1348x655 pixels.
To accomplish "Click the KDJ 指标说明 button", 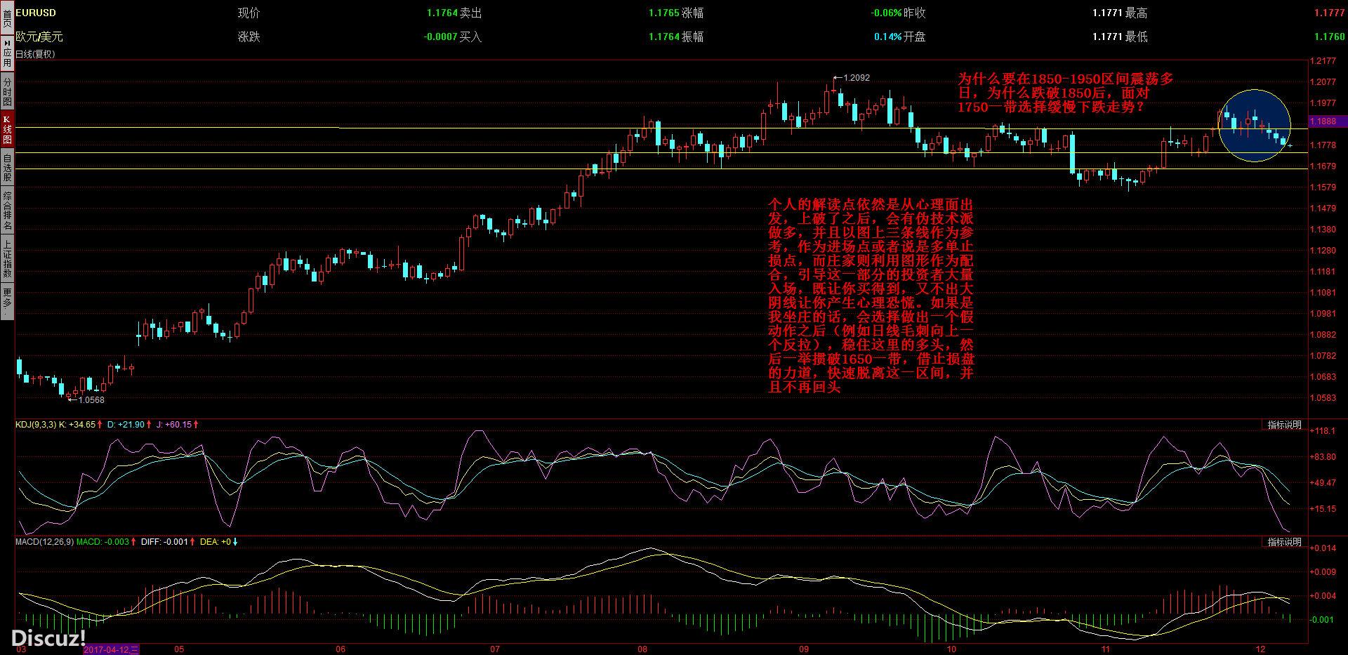I will point(1284,425).
